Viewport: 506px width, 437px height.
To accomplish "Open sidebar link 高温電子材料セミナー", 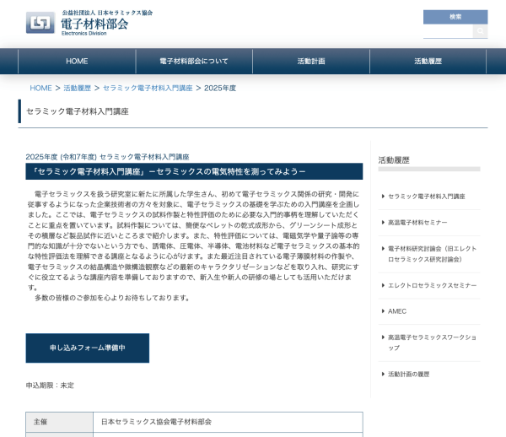I will 417,223.
